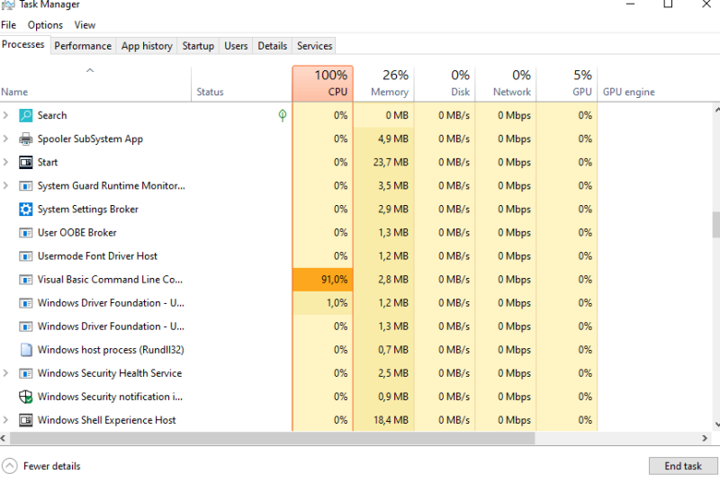Open the Startup tab
This screenshot has width=720, height=483.
198,46
